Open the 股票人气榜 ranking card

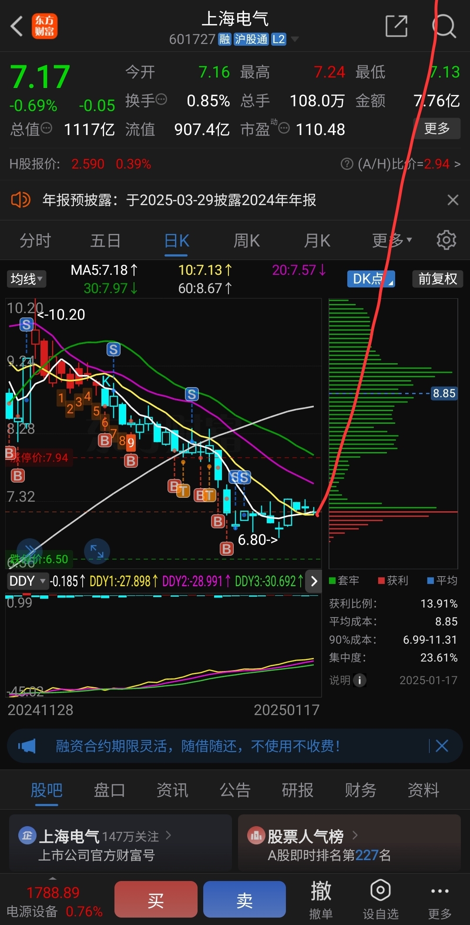[x=349, y=843]
